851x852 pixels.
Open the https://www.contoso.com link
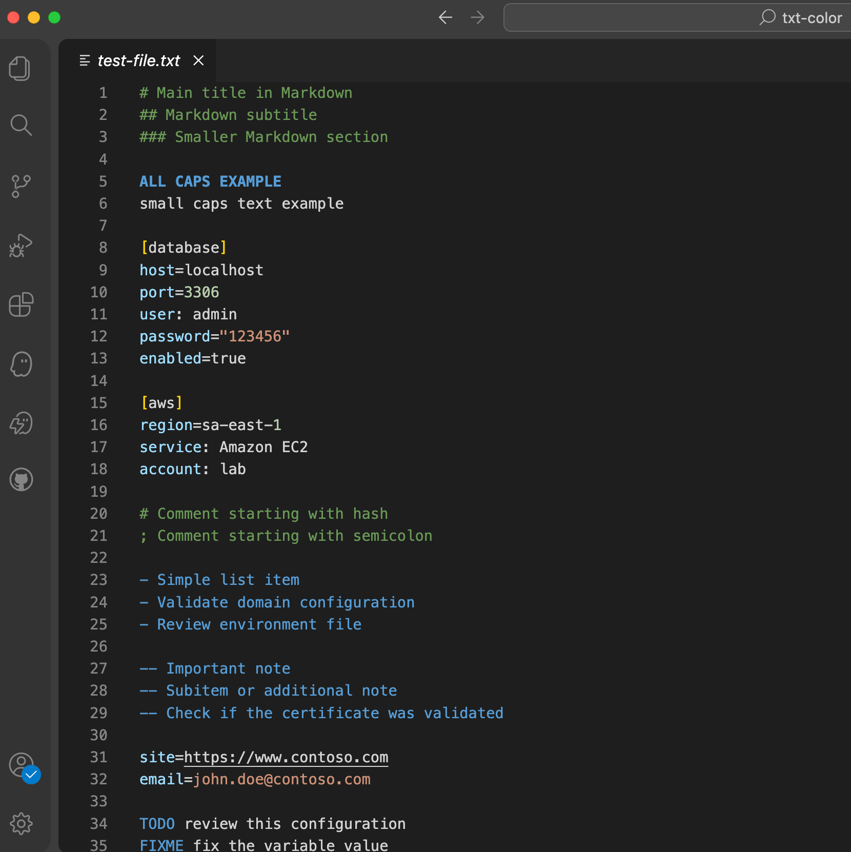pos(286,757)
